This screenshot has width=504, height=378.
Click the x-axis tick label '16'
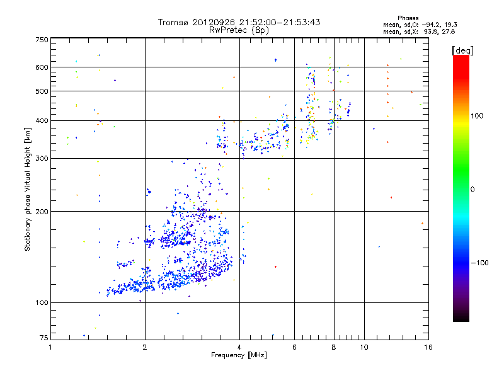pyautogui.click(x=428, y=347)
